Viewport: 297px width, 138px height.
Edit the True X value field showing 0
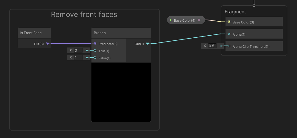click(78, 50)
